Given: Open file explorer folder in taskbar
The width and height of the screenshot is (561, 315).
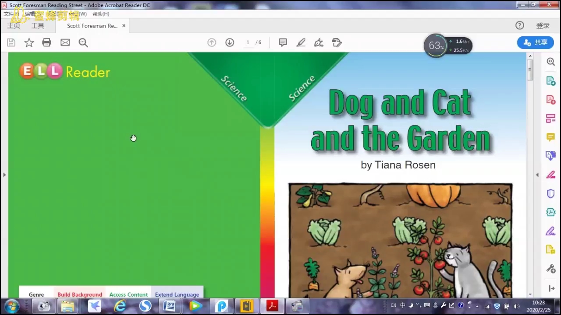Looking at the screenshot, I should tap(67, 306).
